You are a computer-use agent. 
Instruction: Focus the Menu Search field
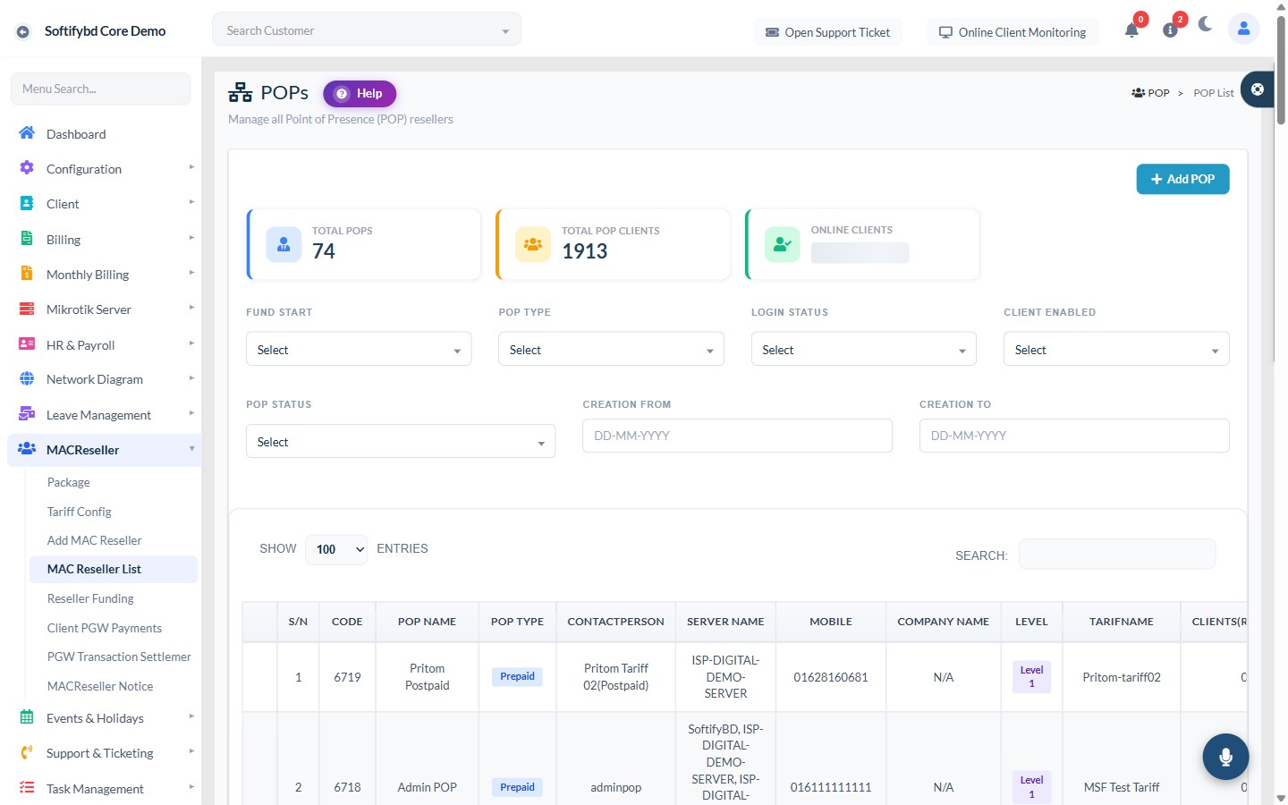coord(100,89)
